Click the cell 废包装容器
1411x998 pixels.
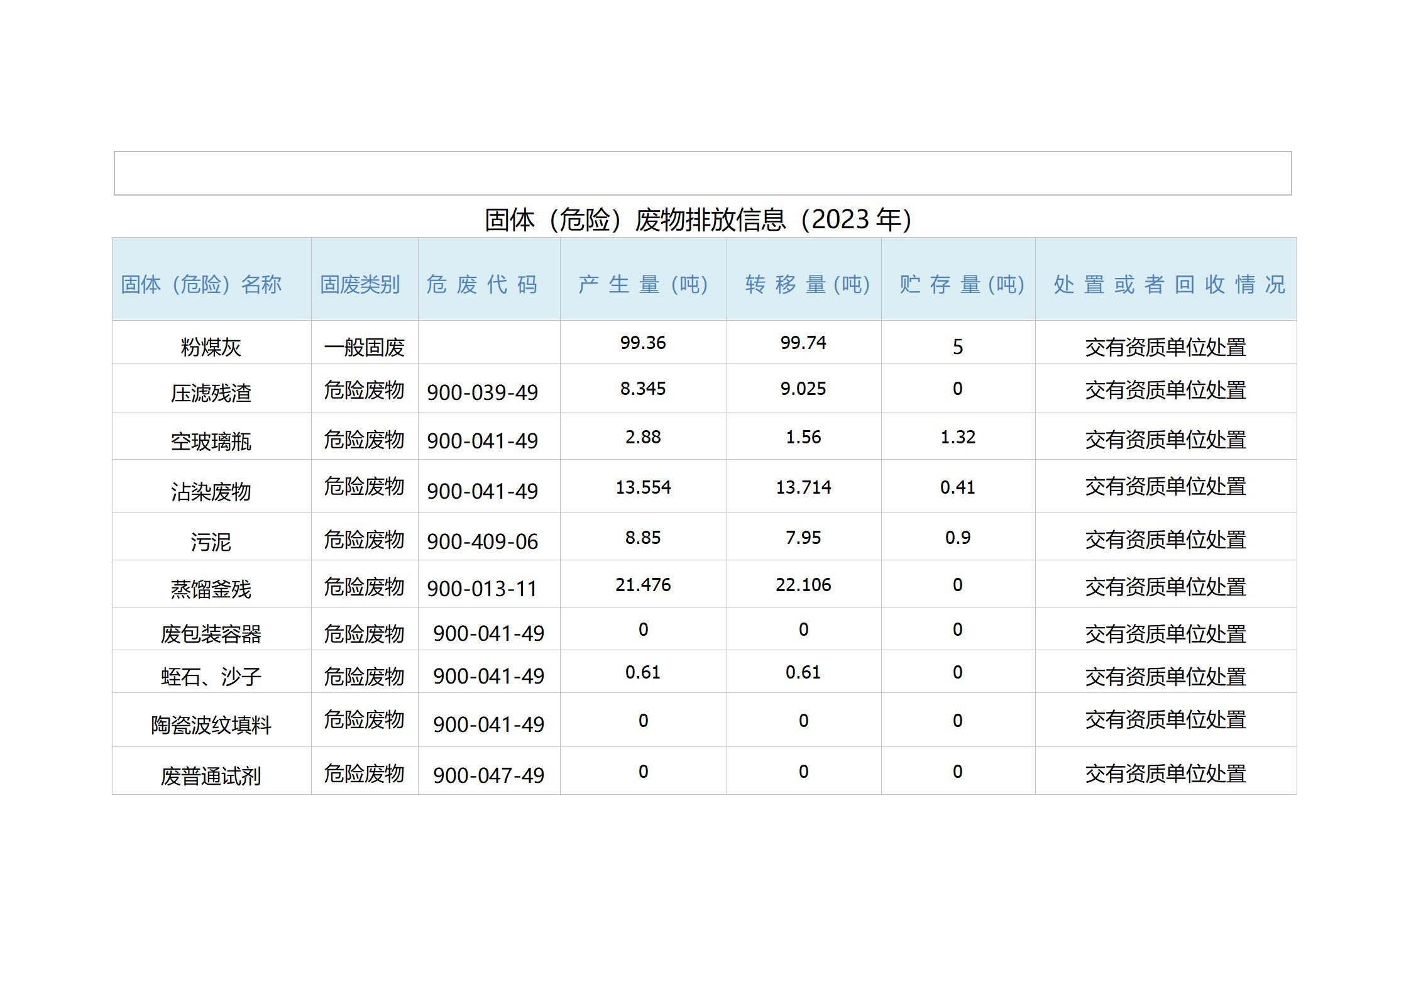[x=211, y=634]
